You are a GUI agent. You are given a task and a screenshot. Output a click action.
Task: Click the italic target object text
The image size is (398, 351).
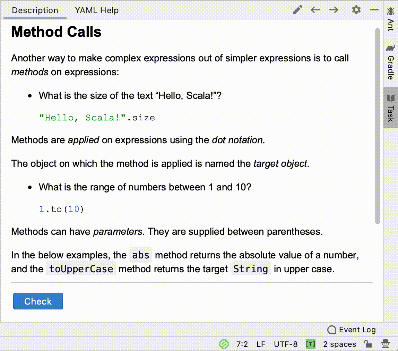[280, 164]
